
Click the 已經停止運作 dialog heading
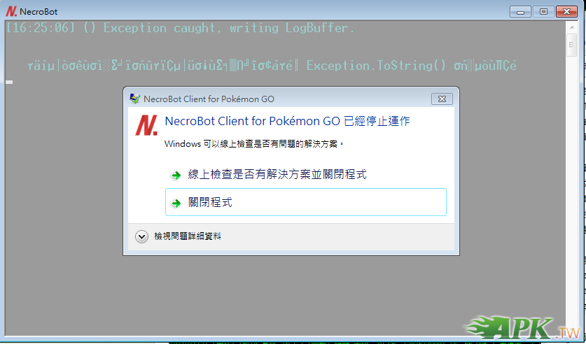coord(287,121)
